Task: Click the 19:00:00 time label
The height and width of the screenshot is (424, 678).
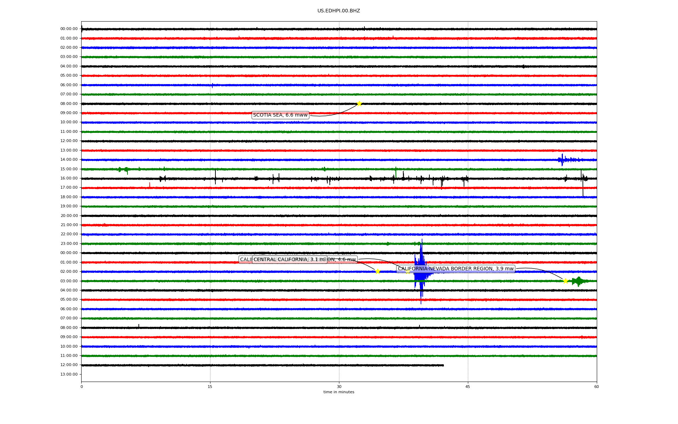Action: pos(69,206)
